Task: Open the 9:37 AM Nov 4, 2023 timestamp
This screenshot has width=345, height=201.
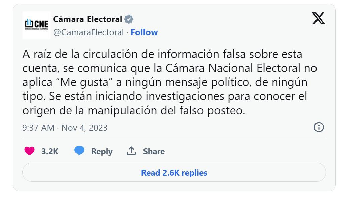Action: pyautogui.click(x=65, y=128)
